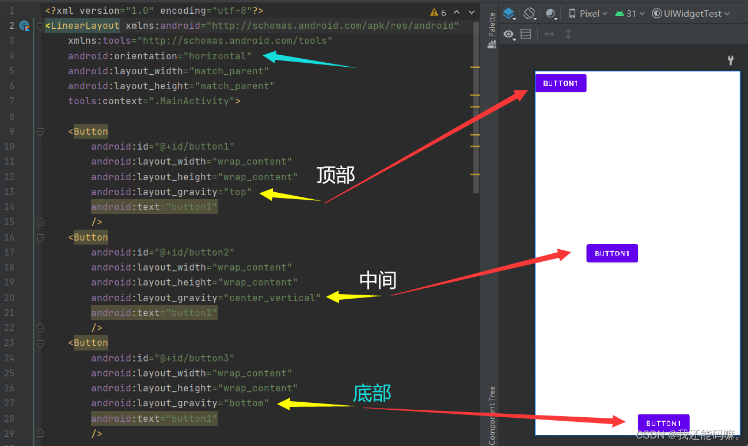This screenshot has width=748, height=446.
Task: Select the vertically centered BUTTON1 in the preview
Action: click(612, 253)
